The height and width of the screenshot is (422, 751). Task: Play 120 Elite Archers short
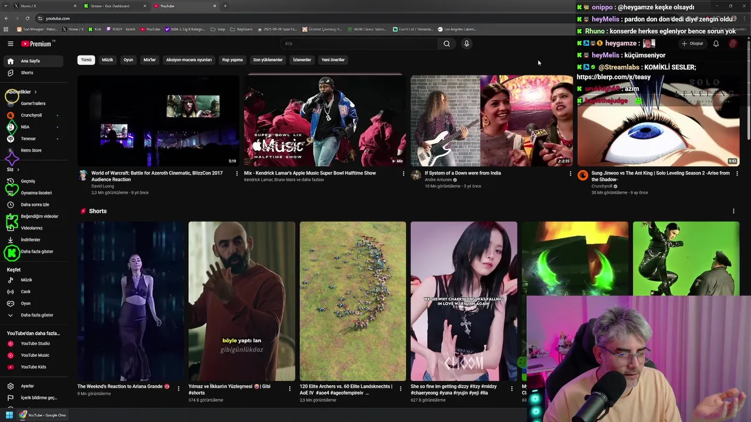(x=353, y=301)
